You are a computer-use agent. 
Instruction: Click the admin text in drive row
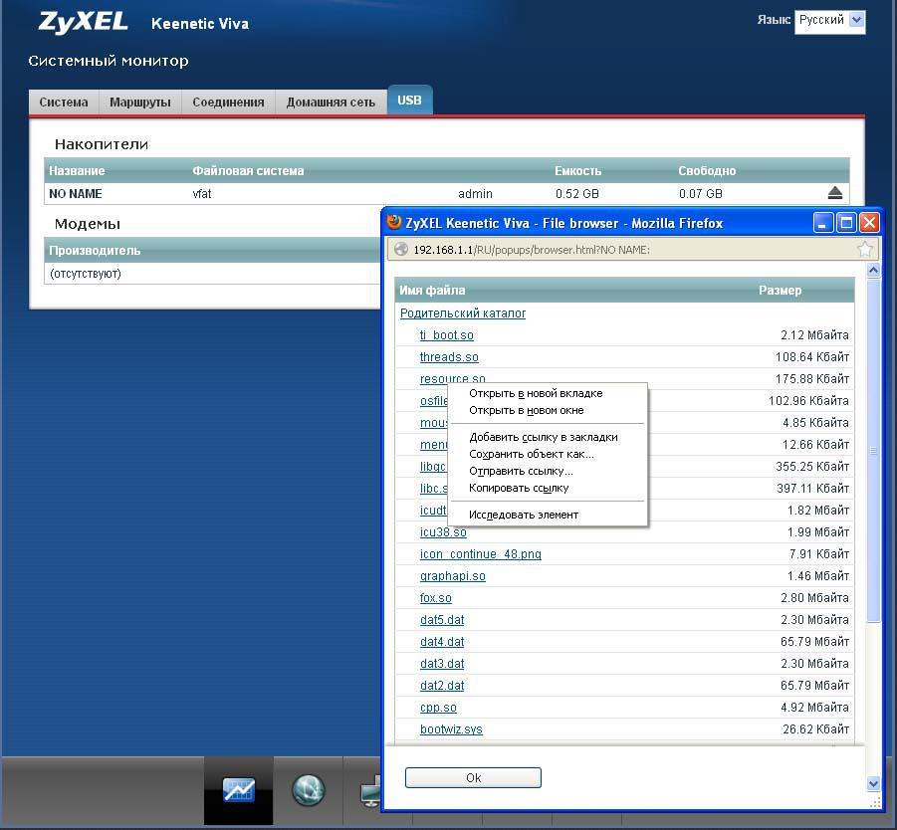475,194
